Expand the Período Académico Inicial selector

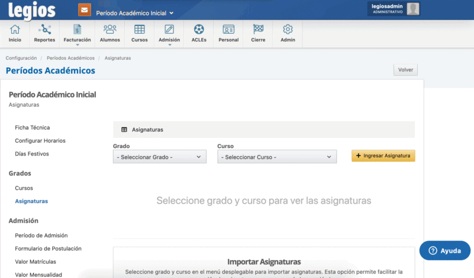point(135,13)
